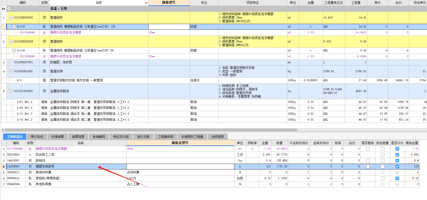This screenshot has width=427, height=200.
Task: Open the 安装费用 tab
Action: click(99, 137)
